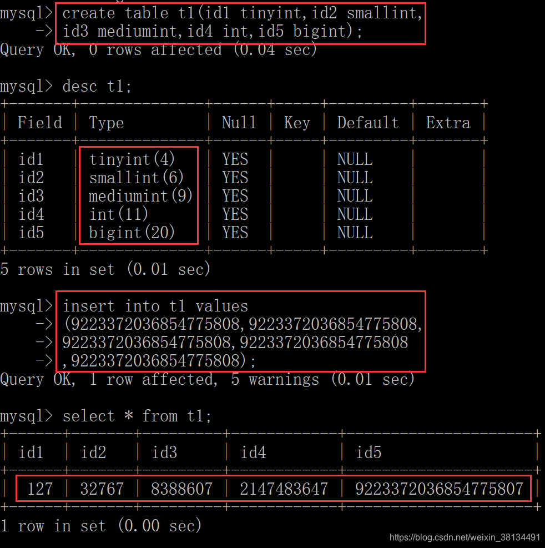
Task: Click value '127' in result row
Action: click(40, 489)
